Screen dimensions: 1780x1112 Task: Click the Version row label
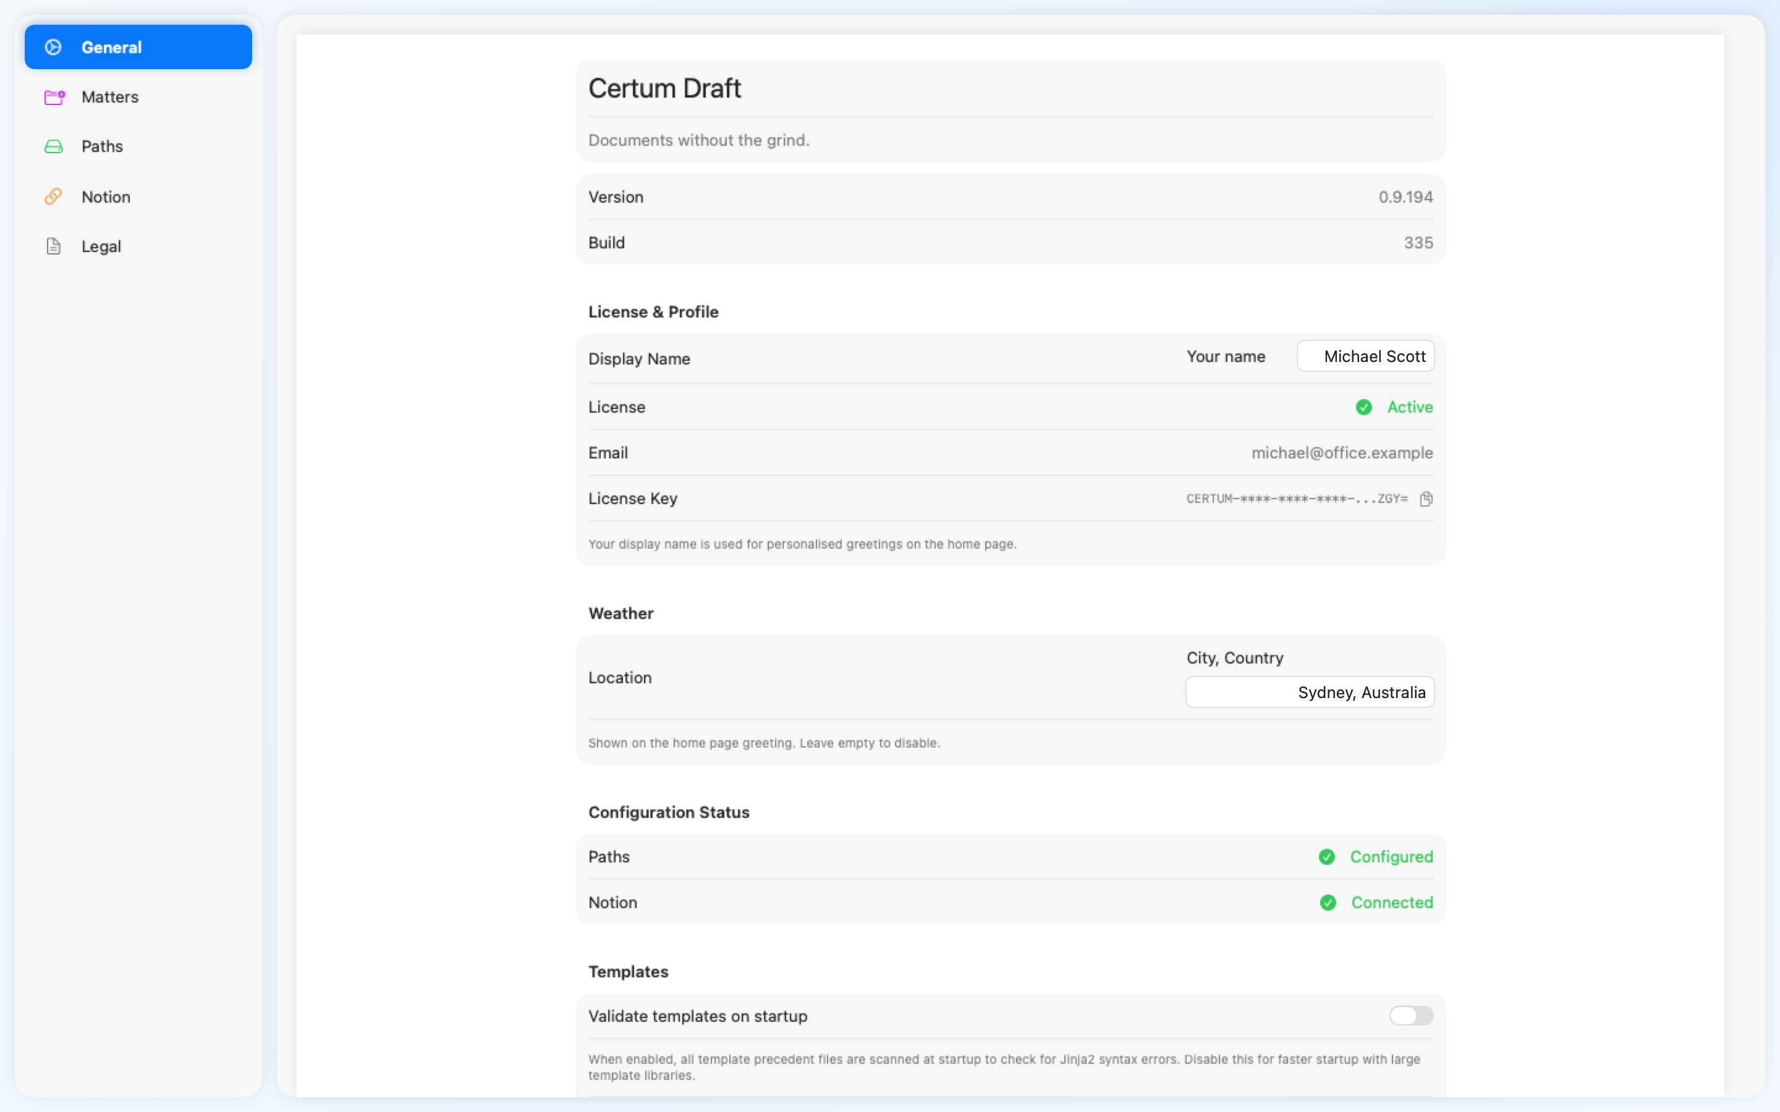616,197
